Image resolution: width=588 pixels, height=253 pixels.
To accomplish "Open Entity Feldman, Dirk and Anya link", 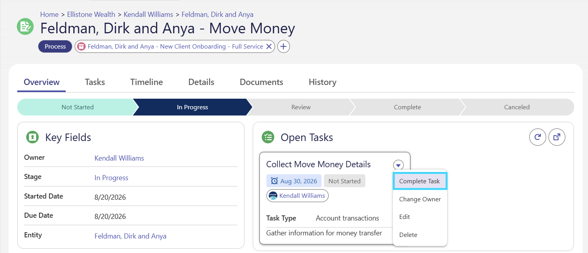I will (x=130, y=236).
